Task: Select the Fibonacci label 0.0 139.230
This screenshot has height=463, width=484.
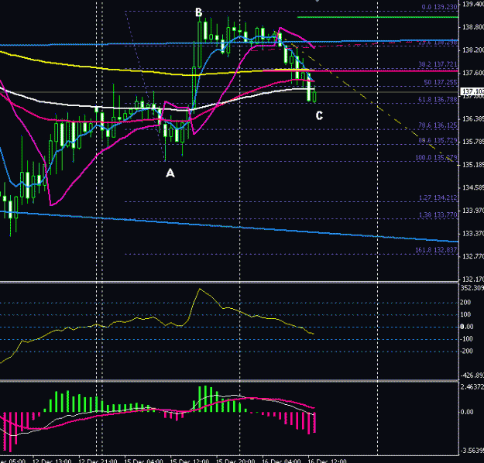Action: (440, 7)
